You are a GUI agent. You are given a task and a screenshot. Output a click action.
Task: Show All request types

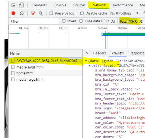click(114, 21)
